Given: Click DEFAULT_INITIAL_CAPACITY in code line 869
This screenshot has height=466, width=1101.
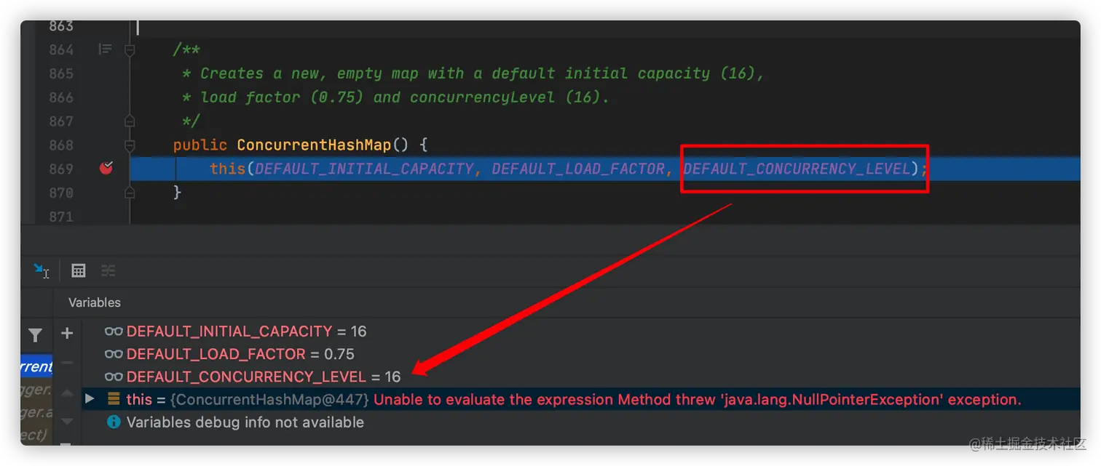Looking at the screenshot, I should point(364,169).
